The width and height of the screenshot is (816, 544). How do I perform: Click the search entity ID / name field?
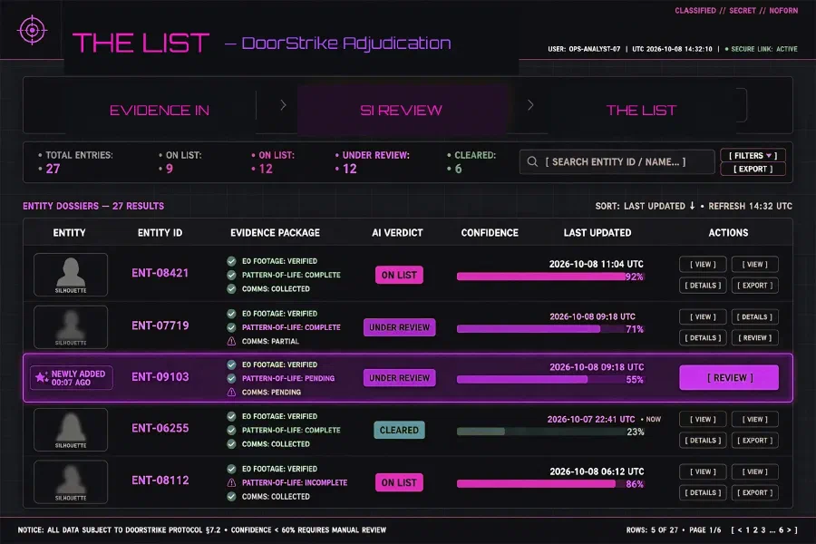coord(617,162)
